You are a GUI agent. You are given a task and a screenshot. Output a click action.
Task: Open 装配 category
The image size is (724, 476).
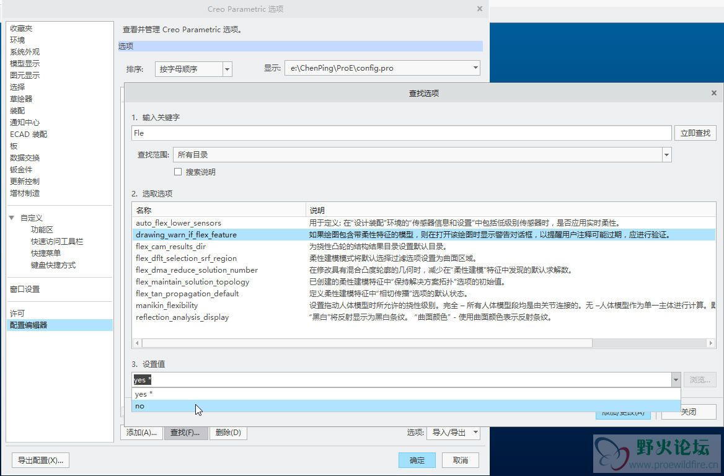pos(17,111)
